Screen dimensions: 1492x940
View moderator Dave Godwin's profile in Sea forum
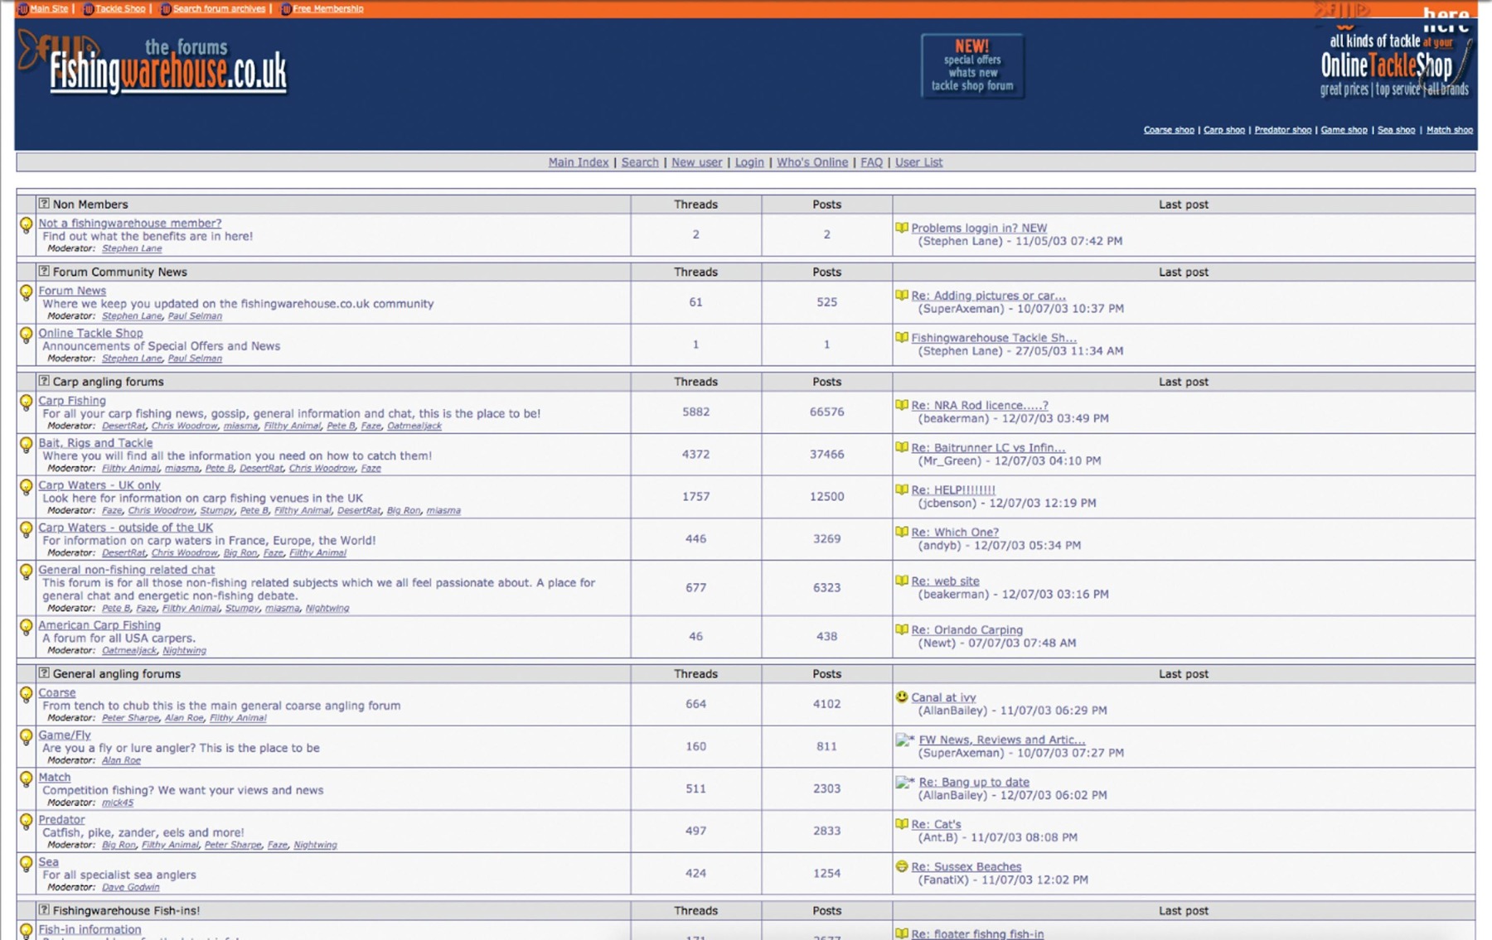coord(131,887)
